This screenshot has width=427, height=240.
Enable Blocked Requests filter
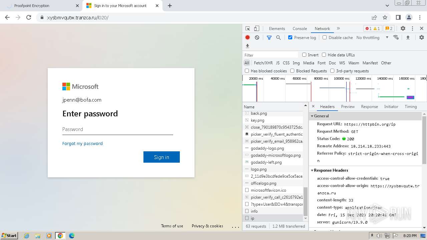292,71
